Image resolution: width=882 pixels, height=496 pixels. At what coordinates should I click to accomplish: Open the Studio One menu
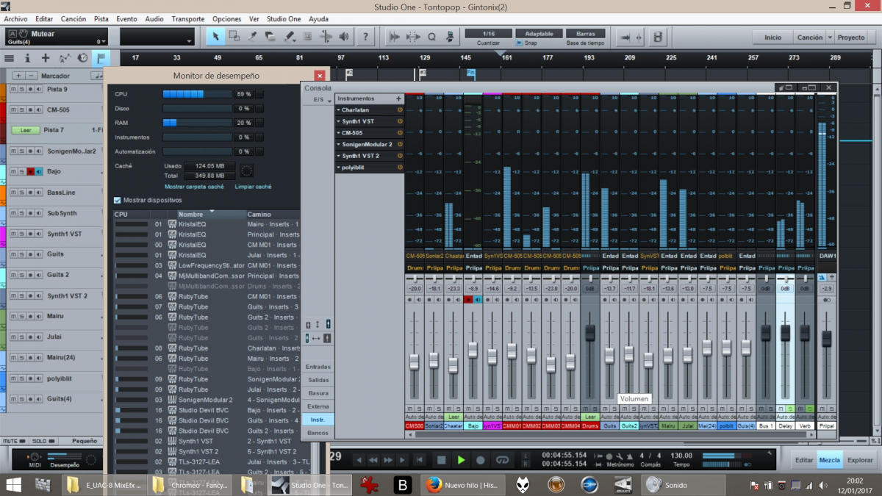coord(284,18)
